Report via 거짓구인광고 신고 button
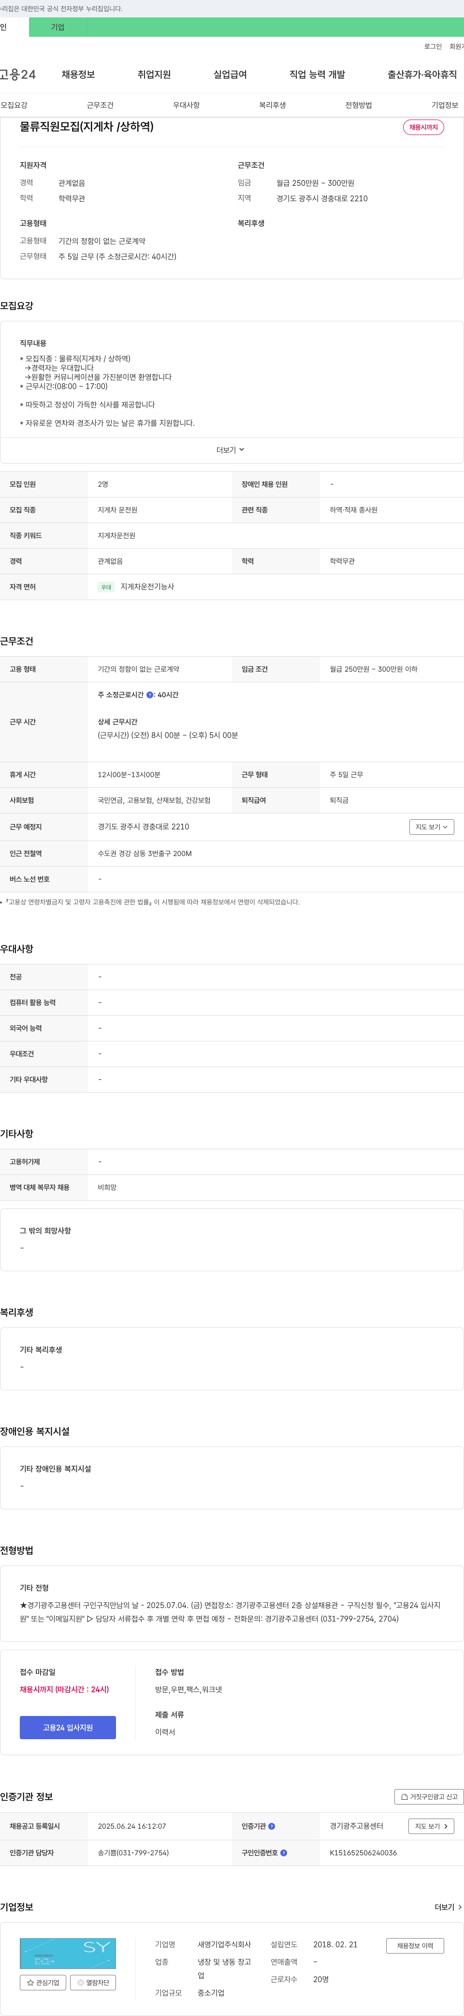 [x=429, y=1797]
